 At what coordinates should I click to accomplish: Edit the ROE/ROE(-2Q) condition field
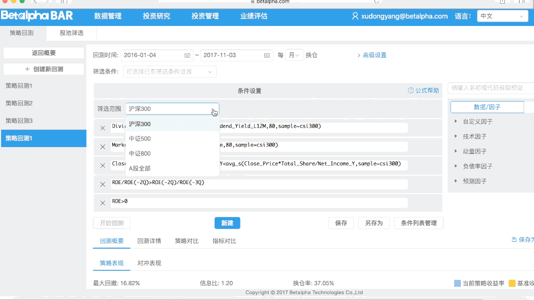pos(259,184)
